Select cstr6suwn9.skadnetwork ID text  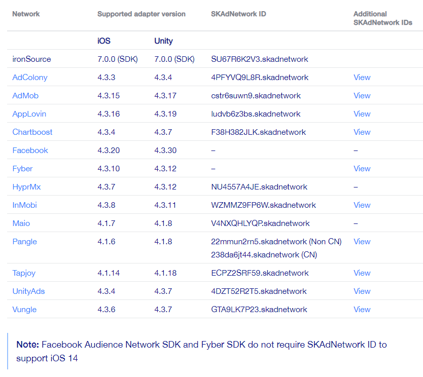click(x=256, y=96)
